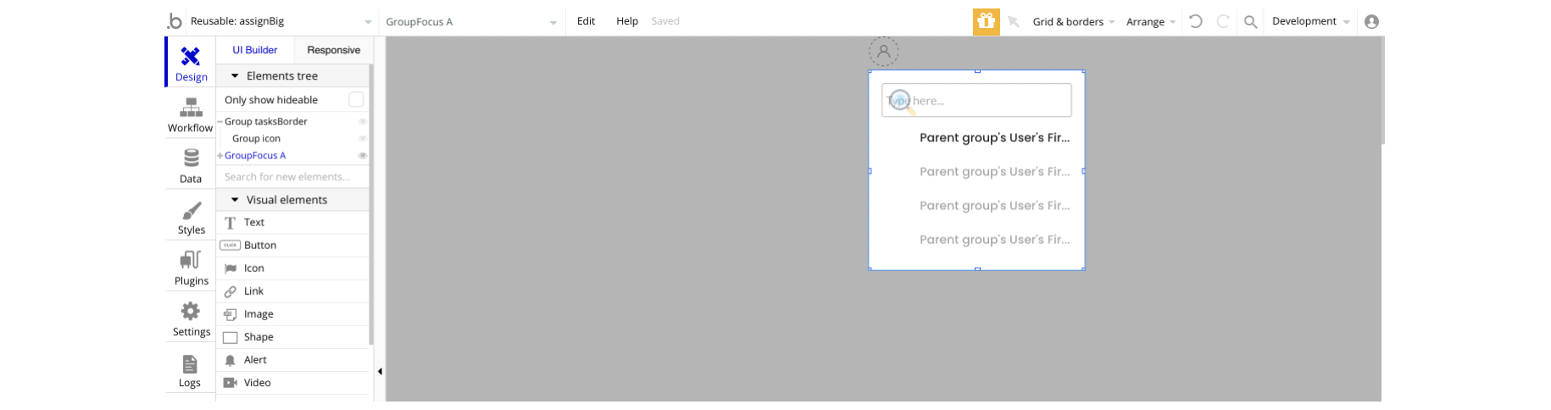
Task: Open the Help menu
Action: point(627,21)
